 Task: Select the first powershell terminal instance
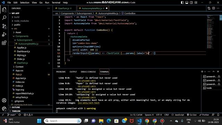pyautogui.click(x=212, y=76)
